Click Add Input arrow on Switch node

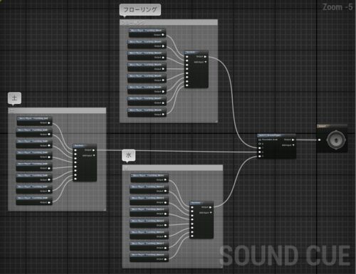(293, 145)
